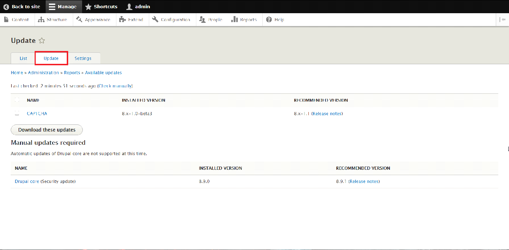This screenshot has height=250, width=509.
Task: Check the CAPTCHA module checkbox
Action: pos(17,113)
